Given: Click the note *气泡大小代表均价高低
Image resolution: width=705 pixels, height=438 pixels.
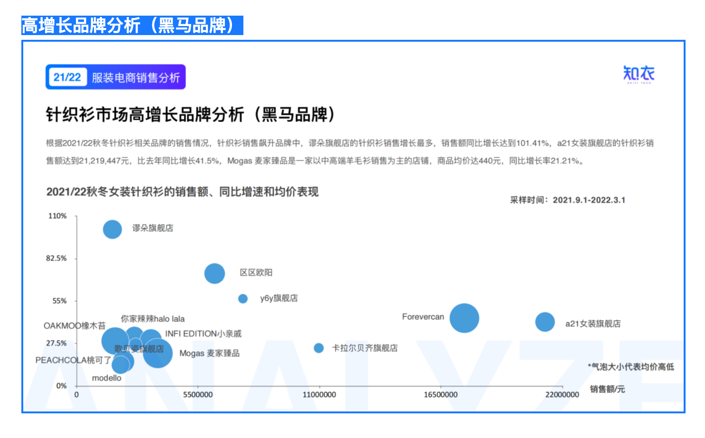Looking at the screenshot, I should (x=631, y=367).
